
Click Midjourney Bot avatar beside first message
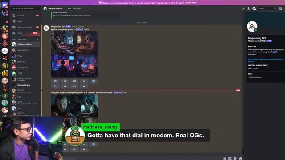click(46, 28)
